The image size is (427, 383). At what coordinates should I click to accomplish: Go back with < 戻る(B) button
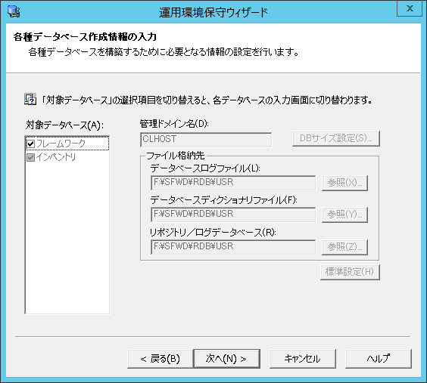point(161,359)
